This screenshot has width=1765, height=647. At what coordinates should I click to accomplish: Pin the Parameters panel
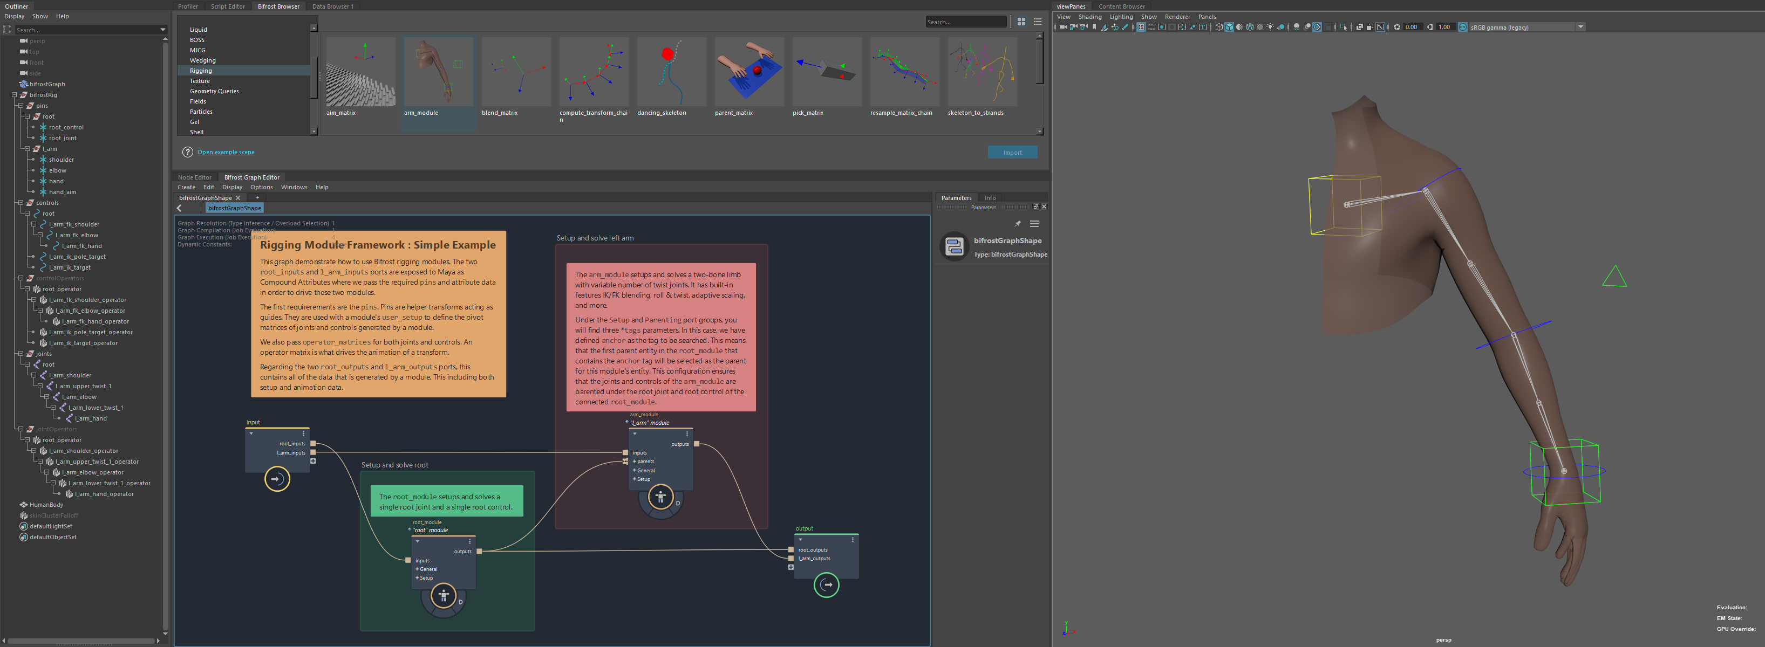tap(1018, 224)
